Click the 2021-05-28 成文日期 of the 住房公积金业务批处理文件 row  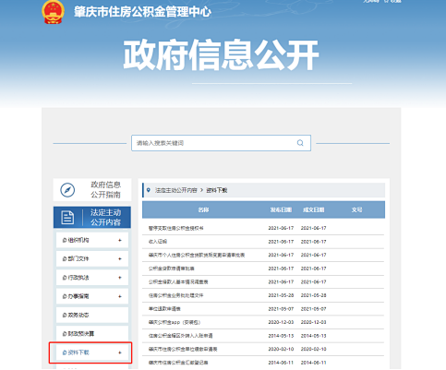tap(313, 295)
